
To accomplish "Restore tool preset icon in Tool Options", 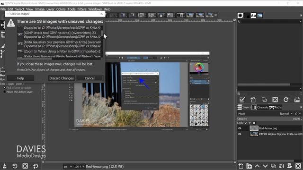I will [15, 166].
